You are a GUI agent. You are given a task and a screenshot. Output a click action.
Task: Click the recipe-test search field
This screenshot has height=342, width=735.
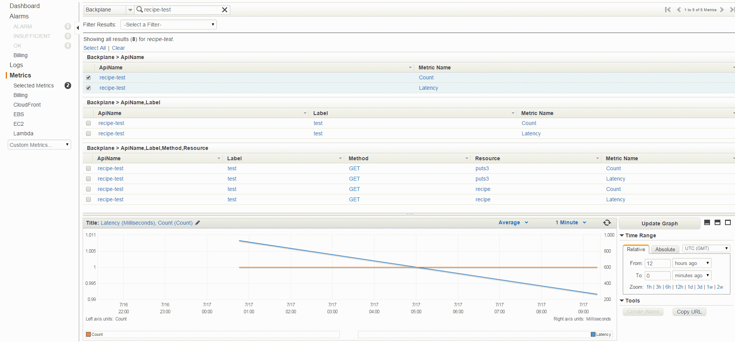point(183,10)
